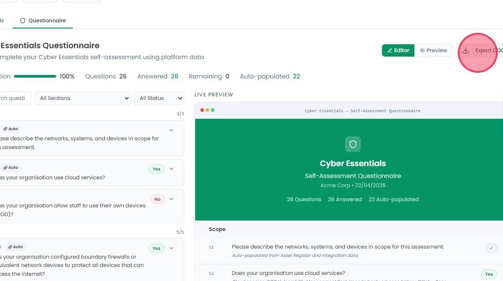
Task: Focus the search questions field
Action: coord(14,98)
